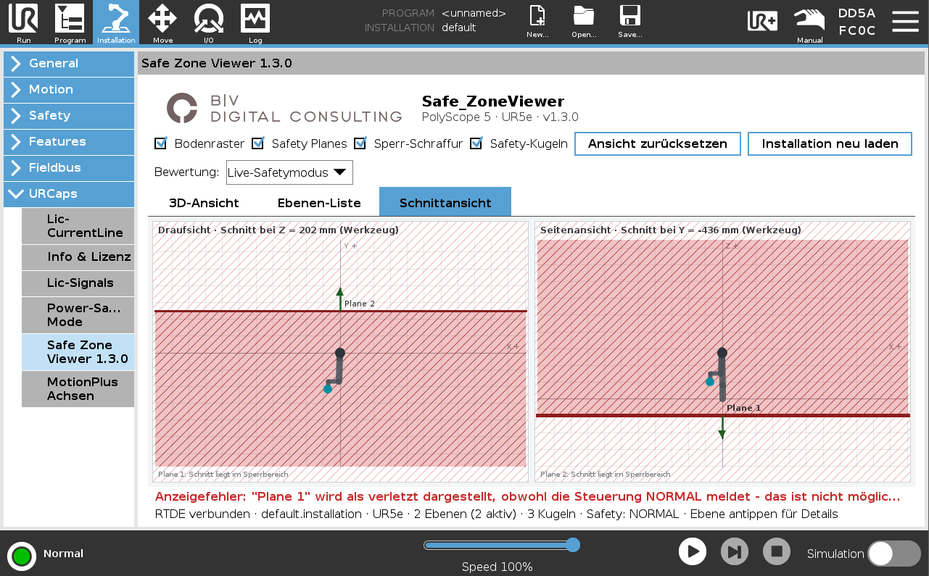Open the UR+ icon in header
The image size is (929, 576).
pyautogui.click(x=763, y=20)
